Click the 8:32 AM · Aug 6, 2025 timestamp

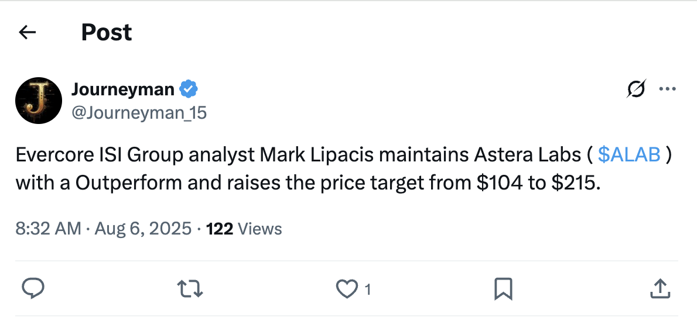[104, 229]
